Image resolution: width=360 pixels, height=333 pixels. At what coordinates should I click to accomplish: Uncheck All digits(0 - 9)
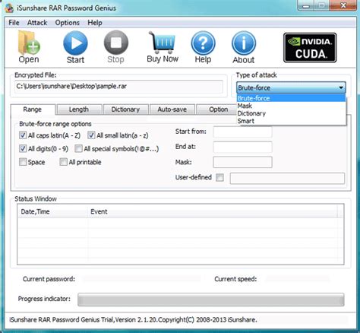click(23, 148)
